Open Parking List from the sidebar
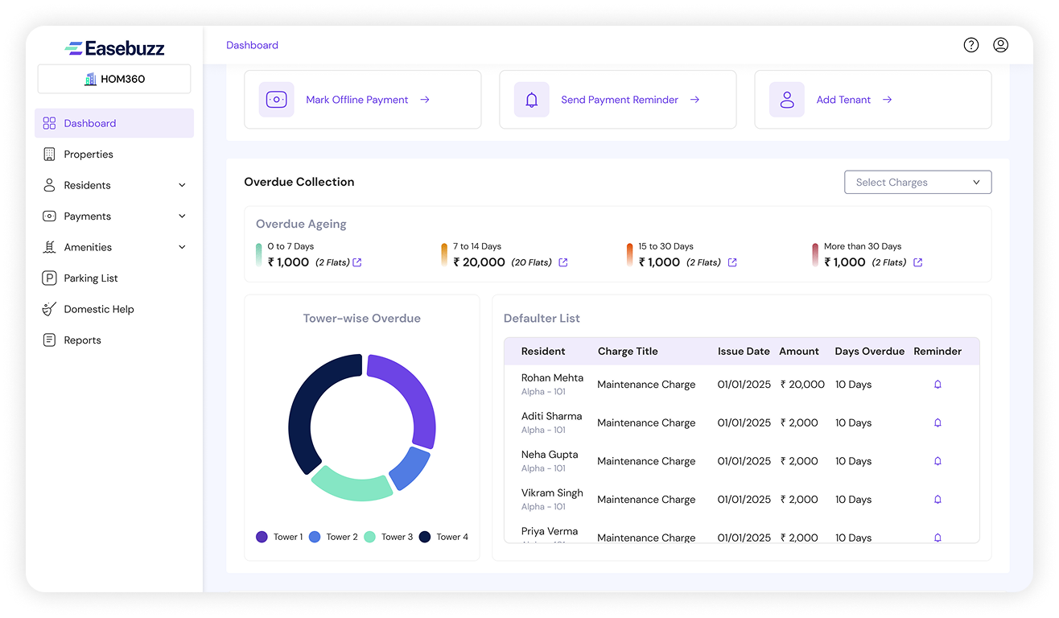Viewport: 1059px width, 618px height. coord(91,278)
